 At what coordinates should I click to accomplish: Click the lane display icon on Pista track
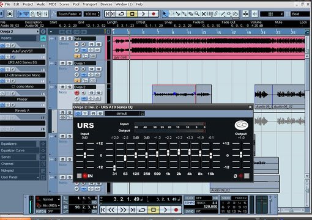point(93,56)
